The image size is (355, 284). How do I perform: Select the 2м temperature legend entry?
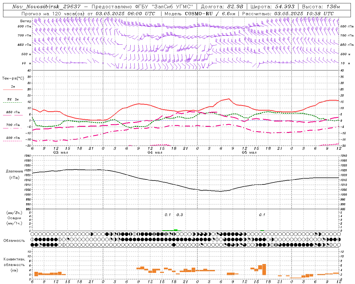tap(13, 87)
